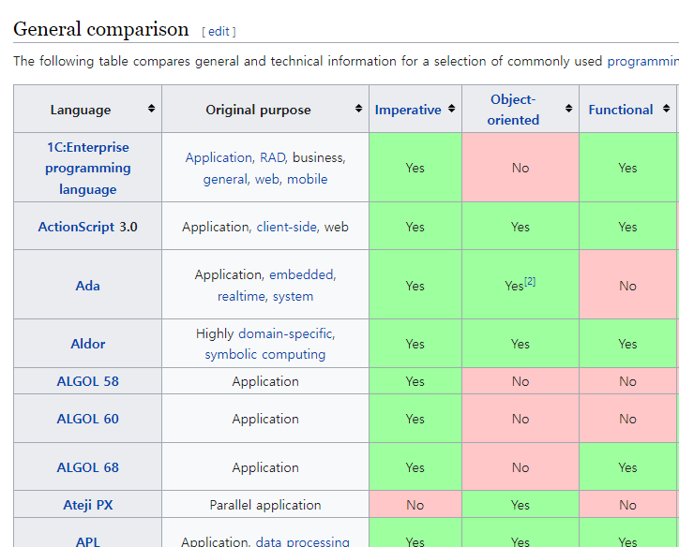Open the ALGOL 68 link
This screenshot has height=547, width=679.
click(87, 467)
